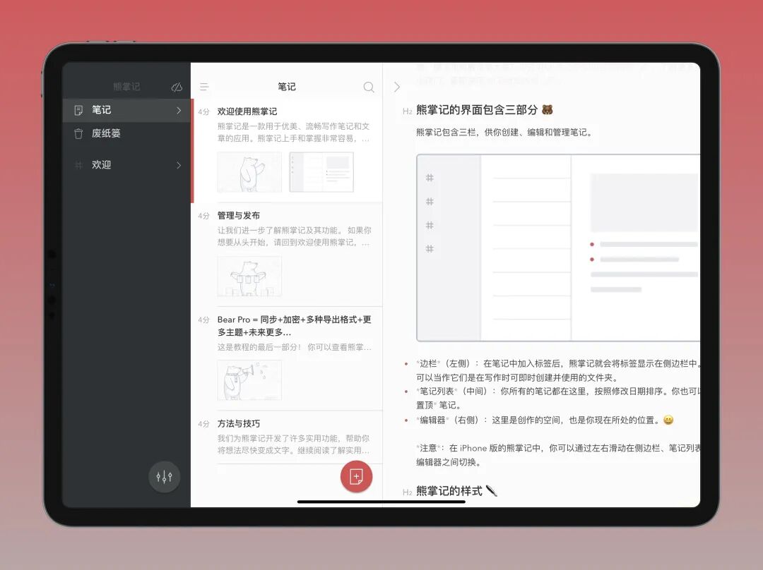Expand the 欢迎 tag chevron
763x570 pixels.
[x=179, y=165]
